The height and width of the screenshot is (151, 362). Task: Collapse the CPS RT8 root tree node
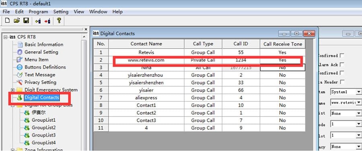click(6, 37)
